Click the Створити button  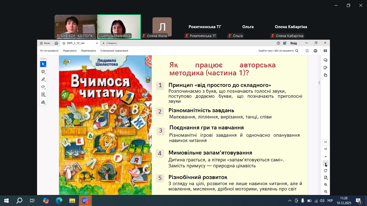pyautogui.click(x=109, y=43)
